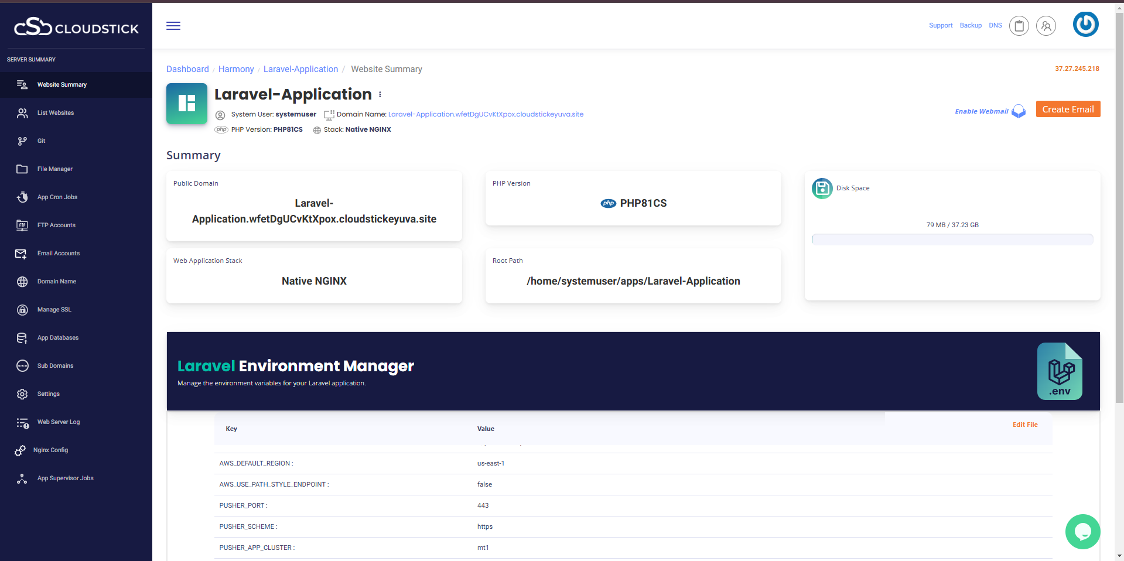Click the clipboard icon in header

coord(1019,26)
